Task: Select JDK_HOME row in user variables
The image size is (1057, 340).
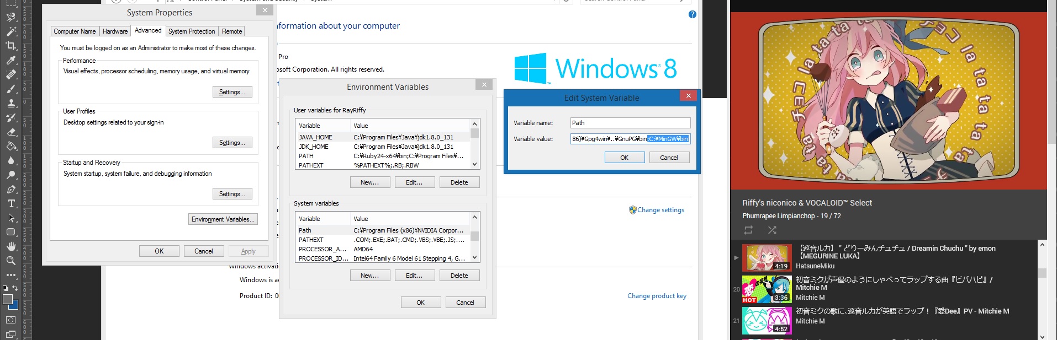Action: click(383, 147)
